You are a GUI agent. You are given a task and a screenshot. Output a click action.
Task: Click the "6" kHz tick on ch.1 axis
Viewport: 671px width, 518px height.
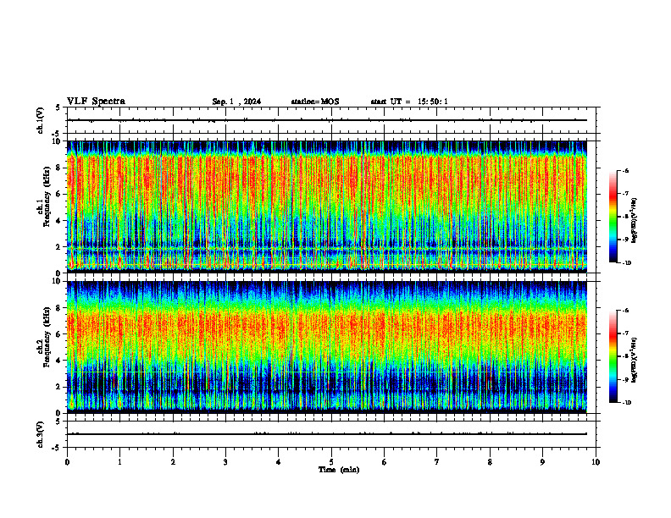tap(59, 194)
